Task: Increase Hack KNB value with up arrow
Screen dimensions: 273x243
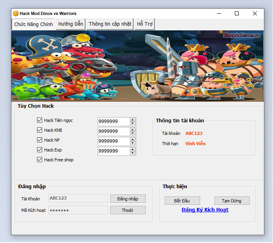Action: coord(133,129)
